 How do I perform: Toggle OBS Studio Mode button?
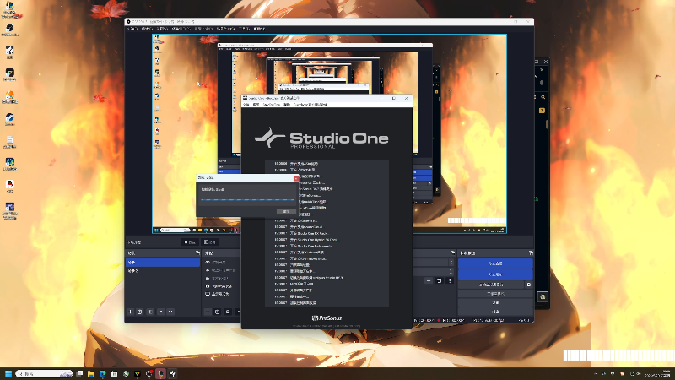click(x=495, y=292)
